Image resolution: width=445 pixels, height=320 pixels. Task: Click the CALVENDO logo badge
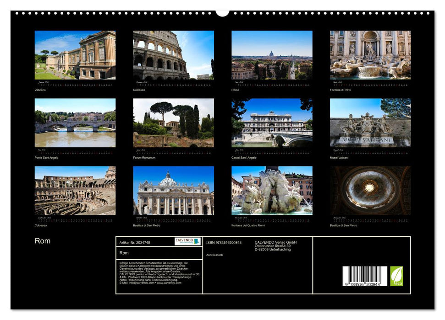pyautogui.click(x=187, y=241)
